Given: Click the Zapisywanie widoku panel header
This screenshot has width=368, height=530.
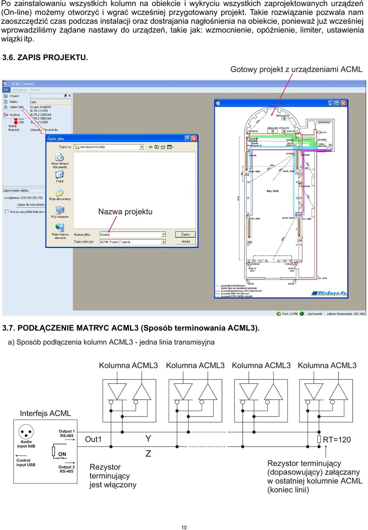Looking at the screenshot, I should click(x=24, y=190).
